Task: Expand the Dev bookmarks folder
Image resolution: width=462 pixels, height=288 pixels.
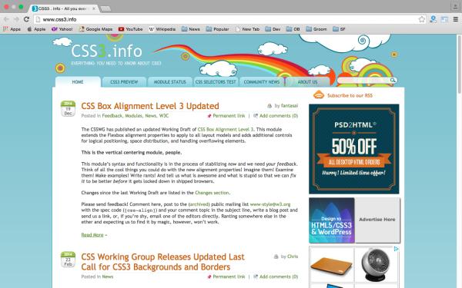Action: coord(273,29)
